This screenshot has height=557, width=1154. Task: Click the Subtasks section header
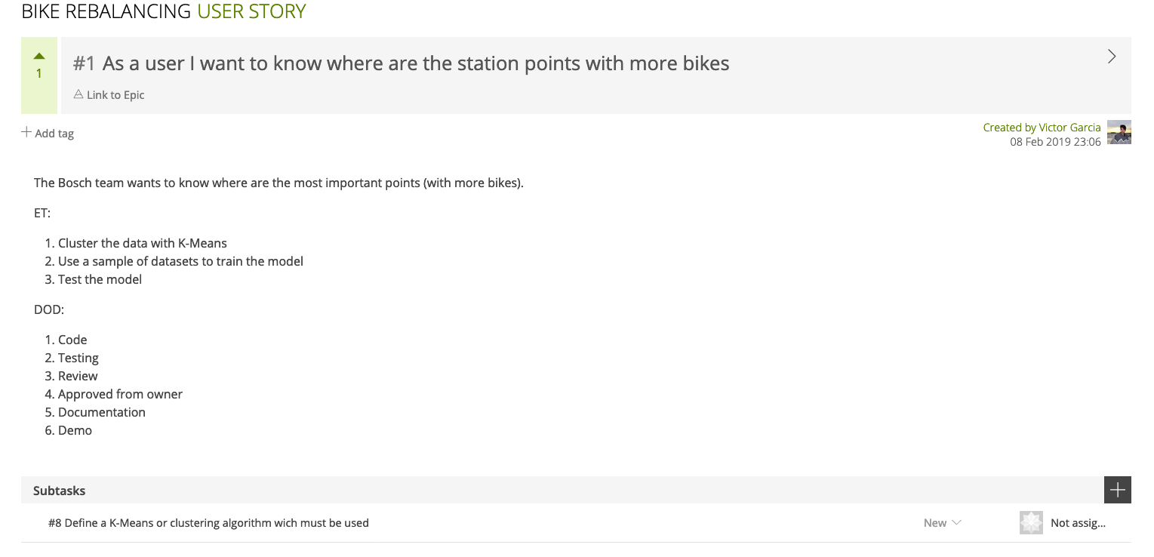pyautogui.click(x=60, y=491)
